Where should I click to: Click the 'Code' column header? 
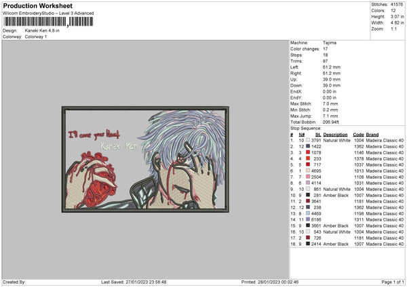[x=358, y=135]
